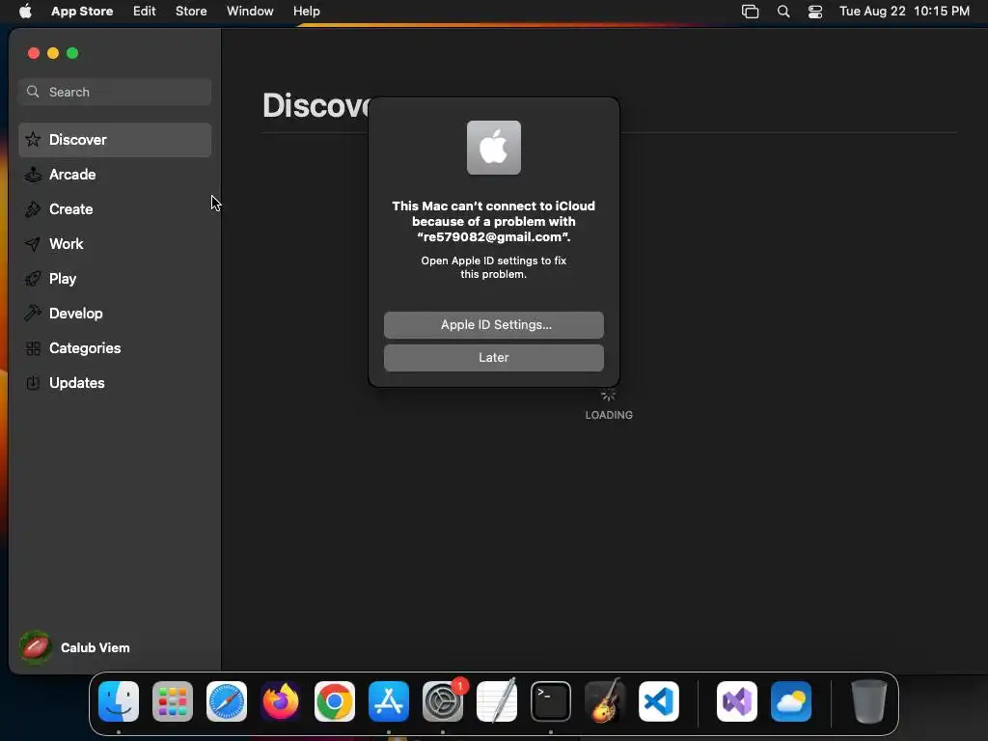Launch Safari from the Dock
988x741 pixels.
[x=227, y=701]
